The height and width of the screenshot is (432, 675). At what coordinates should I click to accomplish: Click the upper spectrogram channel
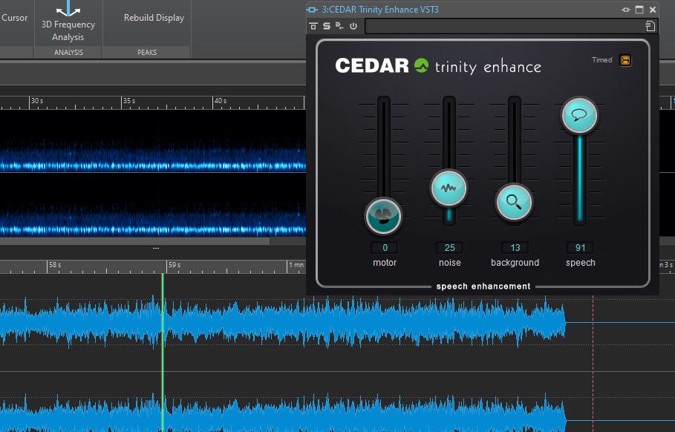click(153, 141)
